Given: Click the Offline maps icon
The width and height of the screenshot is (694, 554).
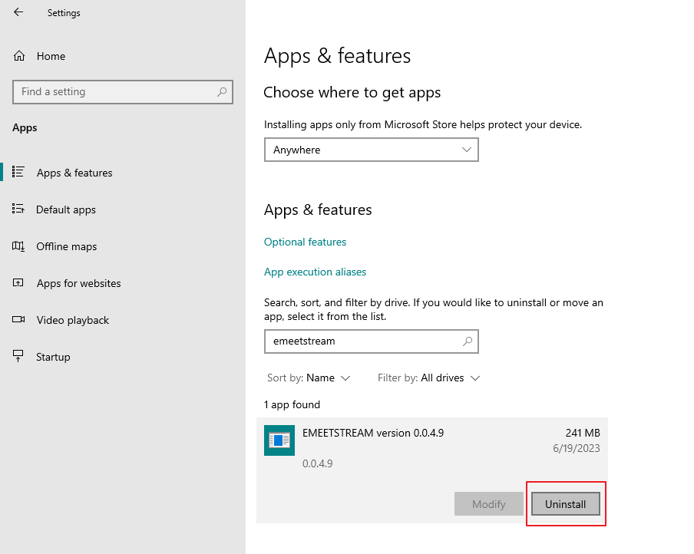Looking at the screenshot, I should click(19, 246).
